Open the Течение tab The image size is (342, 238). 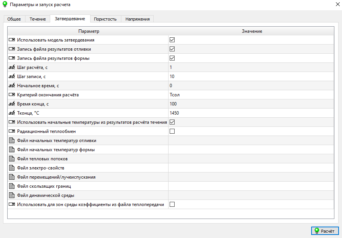38,19
